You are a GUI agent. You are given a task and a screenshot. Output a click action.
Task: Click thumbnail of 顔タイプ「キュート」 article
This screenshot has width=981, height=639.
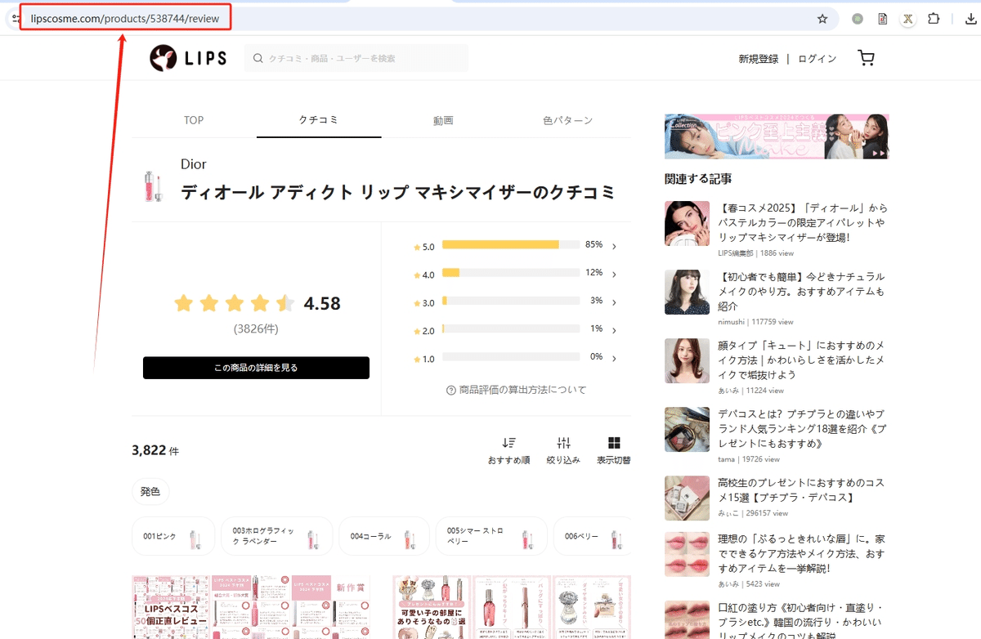(687, 360)
